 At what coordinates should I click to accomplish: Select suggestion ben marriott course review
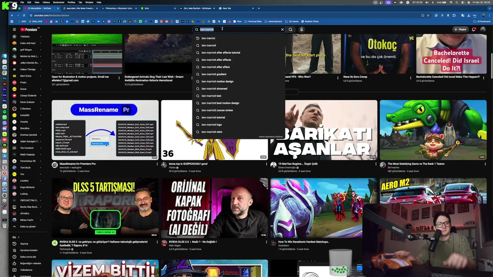click(x=239, y=110)
